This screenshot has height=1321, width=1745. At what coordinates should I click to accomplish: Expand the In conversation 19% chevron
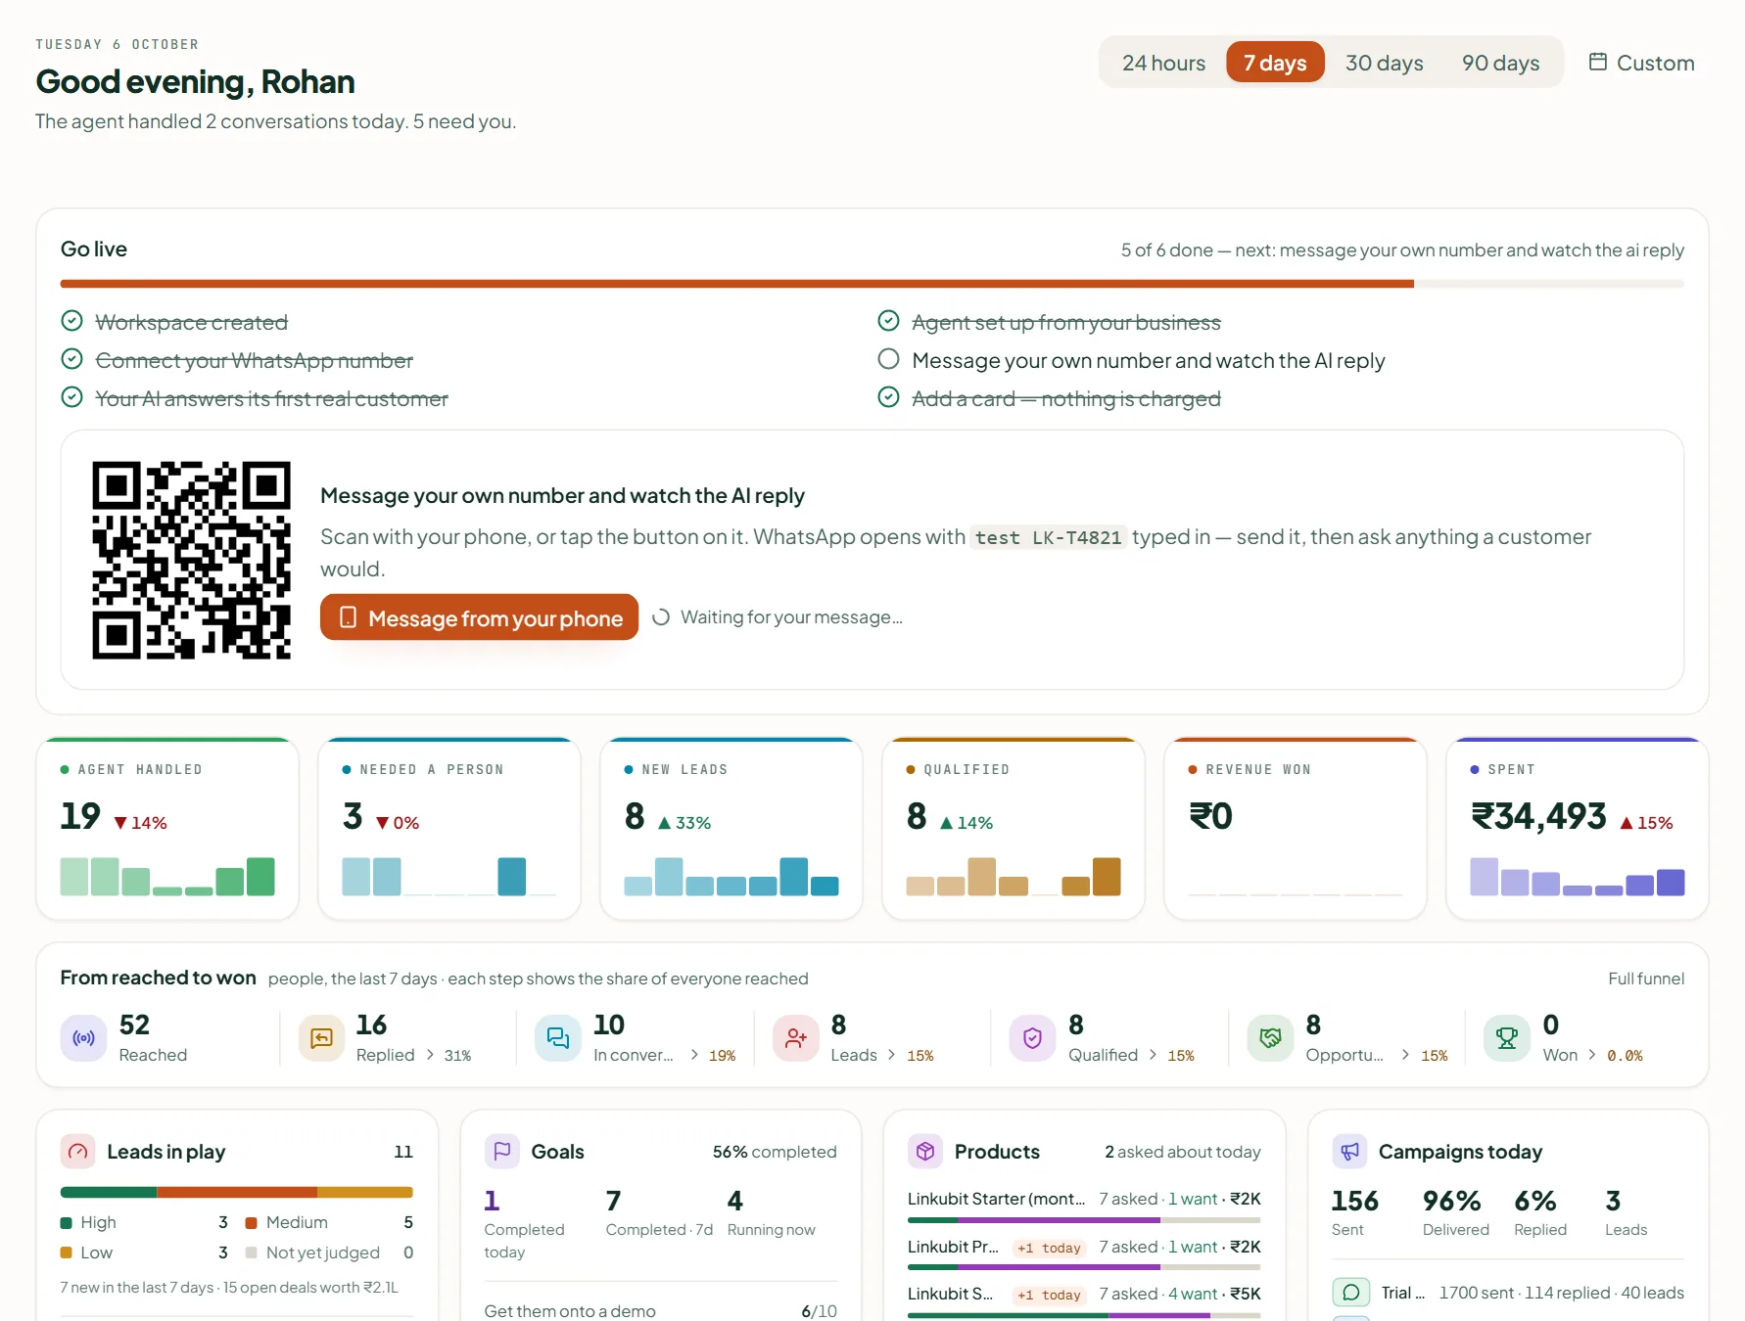[694, 1055]
